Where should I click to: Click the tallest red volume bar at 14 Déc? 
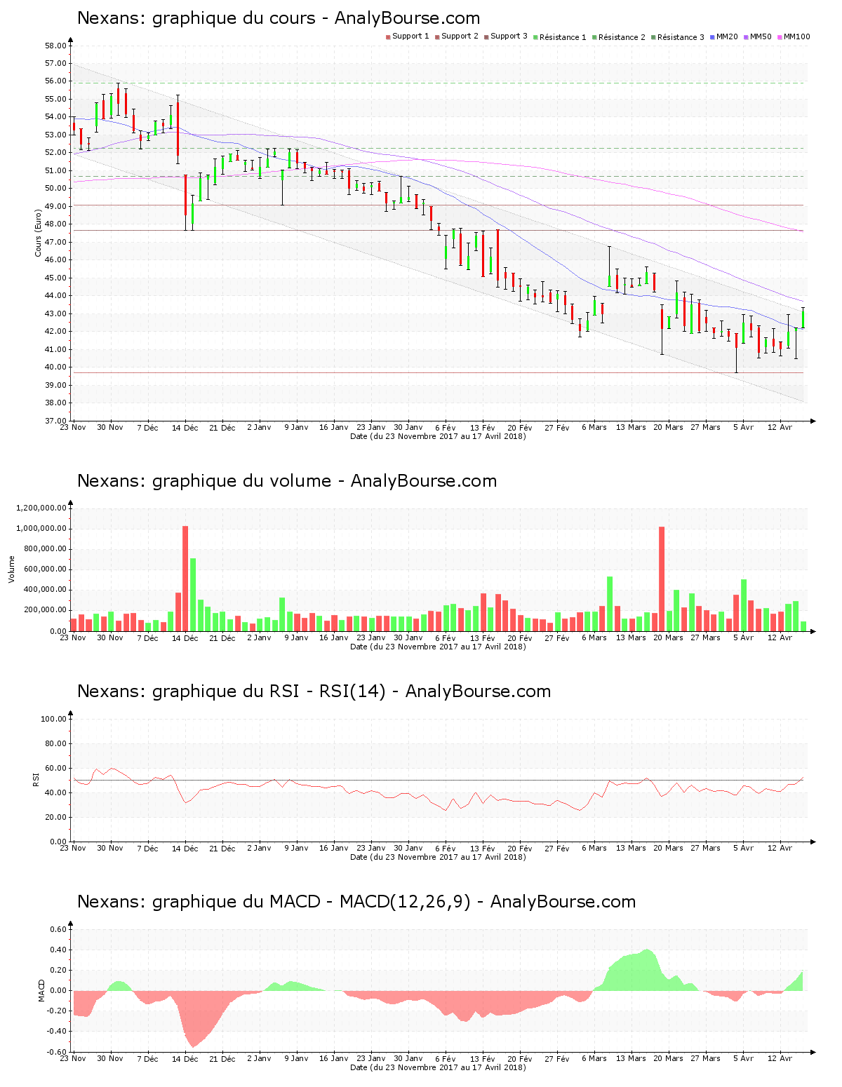pos(185,579)
